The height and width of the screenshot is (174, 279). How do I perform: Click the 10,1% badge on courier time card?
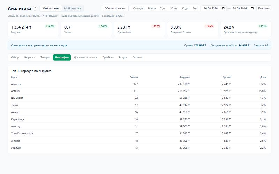pyautogui.click(x=263, y=26)
